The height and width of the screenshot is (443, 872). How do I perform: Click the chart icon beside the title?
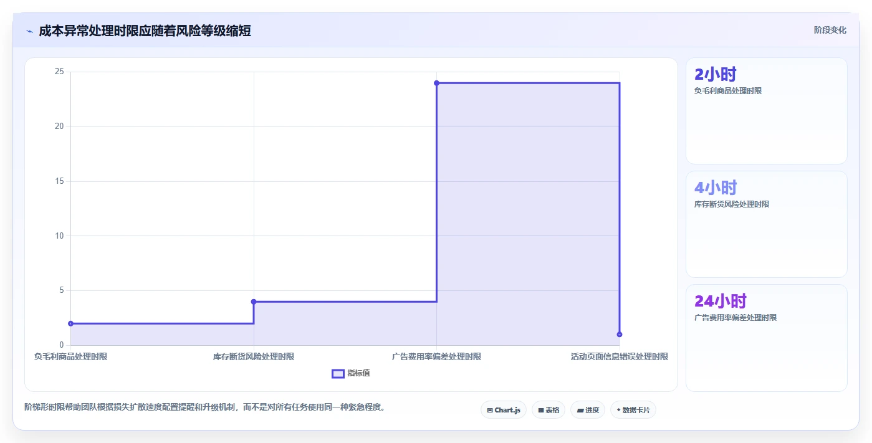tap(29, 31)
